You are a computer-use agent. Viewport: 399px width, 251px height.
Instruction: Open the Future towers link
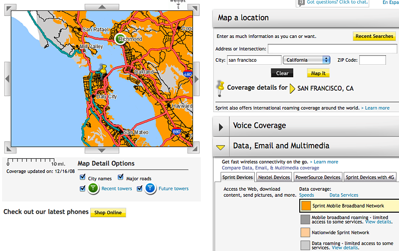point(174,189)
